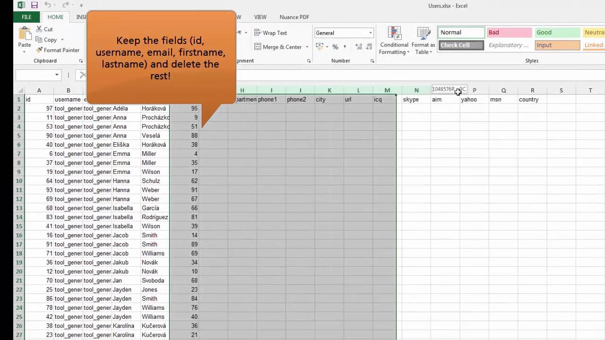Apply the Good cell style
The height and width of the screenshot is (340, 605).
(x=558, y=33)
